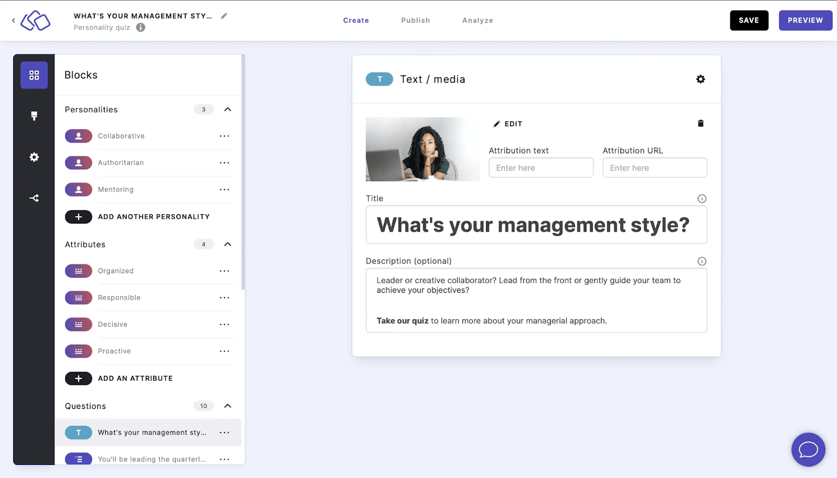Open options for What's your management style question
837x478 pixels.
coord(224,433)
